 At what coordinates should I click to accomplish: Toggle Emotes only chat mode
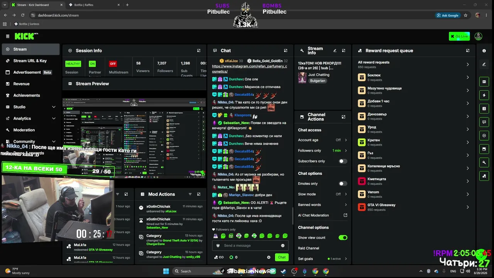pos(343,184)
